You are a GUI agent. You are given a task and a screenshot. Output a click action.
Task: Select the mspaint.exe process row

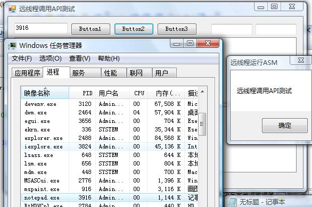click(110, 189)
